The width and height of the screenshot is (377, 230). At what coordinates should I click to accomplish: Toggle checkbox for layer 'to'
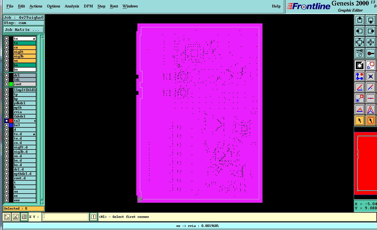pos(7,39)
